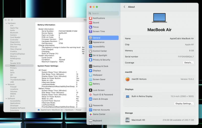Collapse Network tree in System Information
This screenshot has height=128, width=202.
click(6, 85)
